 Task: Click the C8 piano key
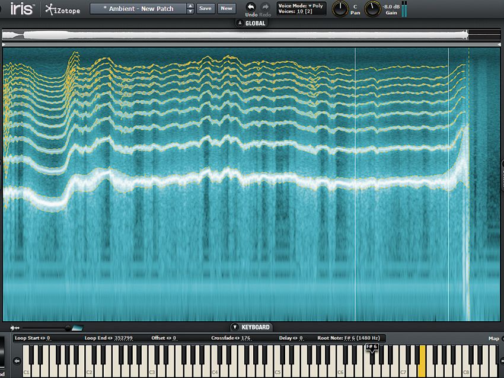coord(467,369)
